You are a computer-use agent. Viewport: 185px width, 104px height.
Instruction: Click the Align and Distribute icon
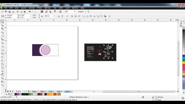[110, 16]
